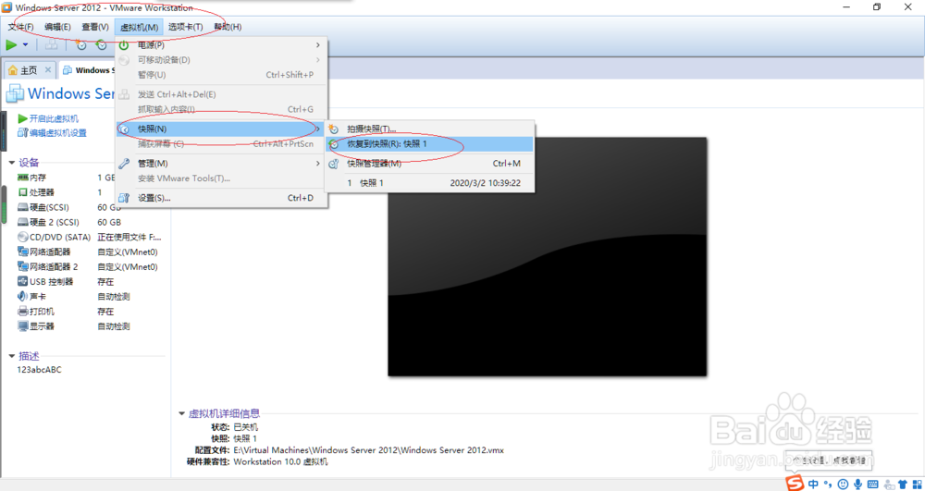Open the 电源(P) power submenu

(x=221, y=44)
